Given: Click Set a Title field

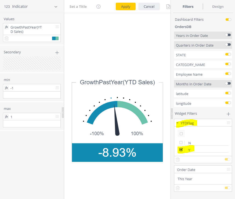Looking at the screenshot, I should tap(78, 7).
